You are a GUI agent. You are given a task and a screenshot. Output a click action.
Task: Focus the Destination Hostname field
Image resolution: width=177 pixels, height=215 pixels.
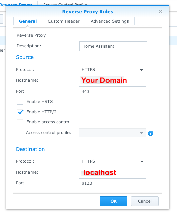click(x=113, y=172)
